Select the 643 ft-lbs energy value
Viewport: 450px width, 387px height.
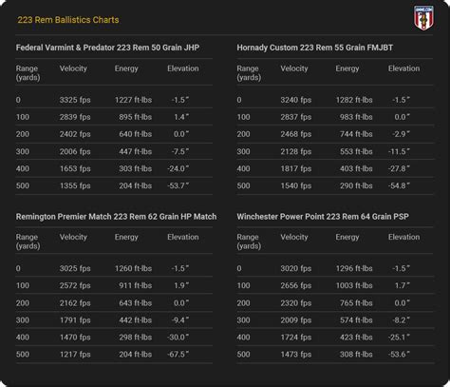coord(136,303)
